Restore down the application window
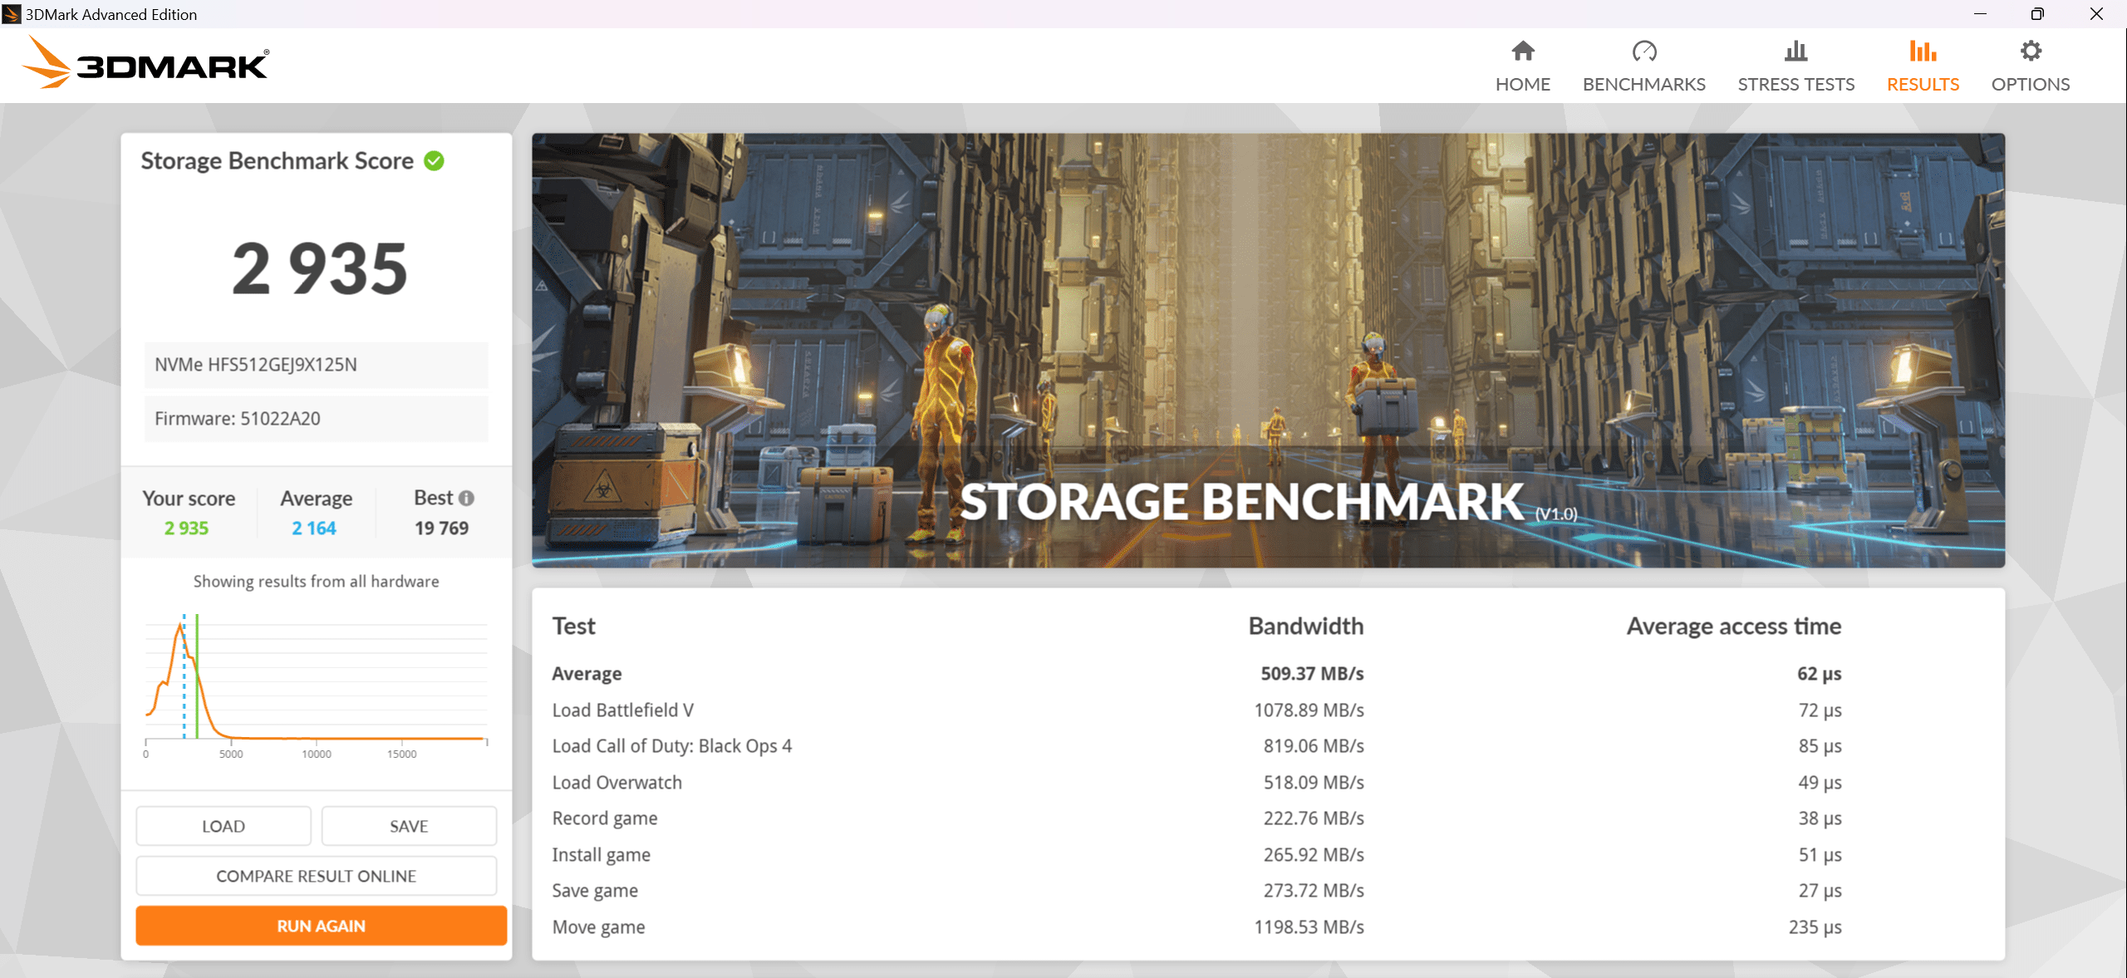 click(x=2037, y=14)
